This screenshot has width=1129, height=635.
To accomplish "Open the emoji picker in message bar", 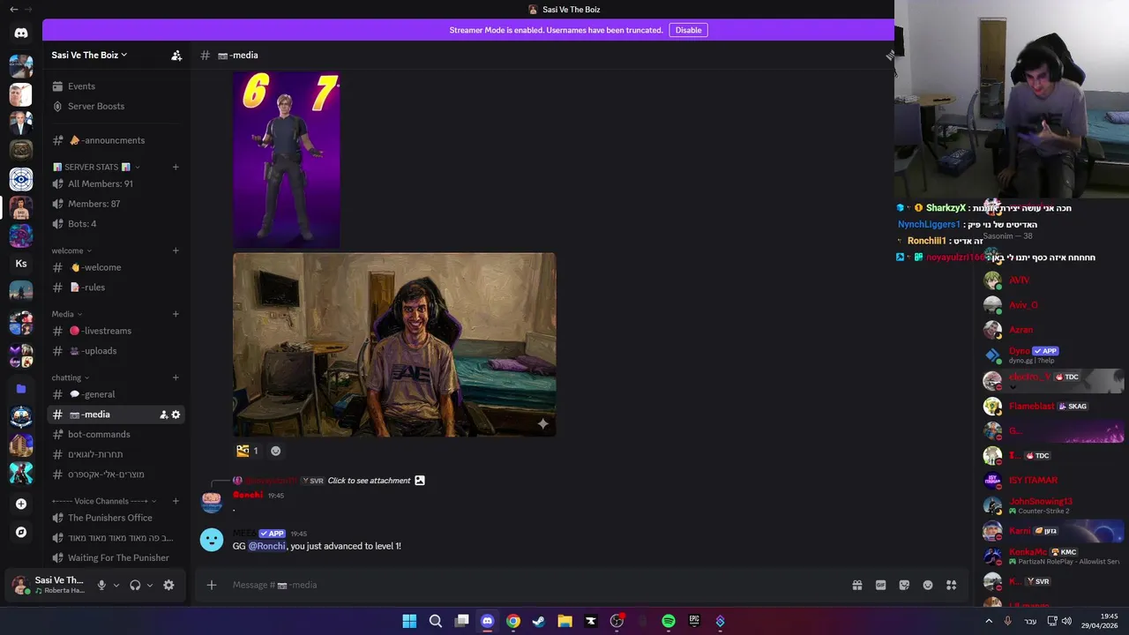I will (928, 585).
